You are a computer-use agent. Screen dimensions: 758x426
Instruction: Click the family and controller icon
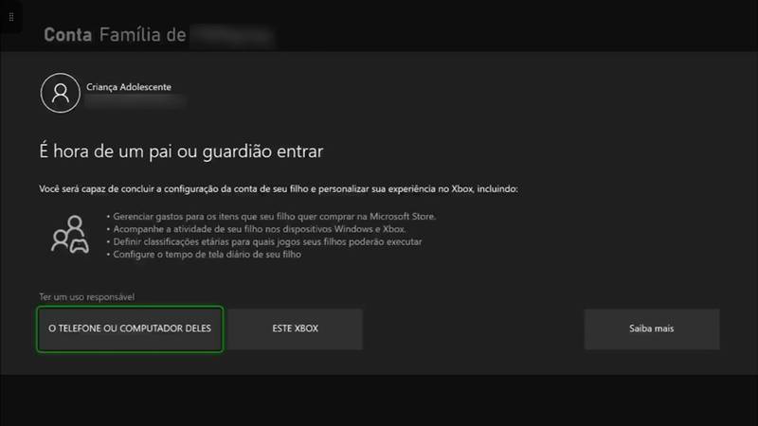pyautogui.click(x=70, y=235)
